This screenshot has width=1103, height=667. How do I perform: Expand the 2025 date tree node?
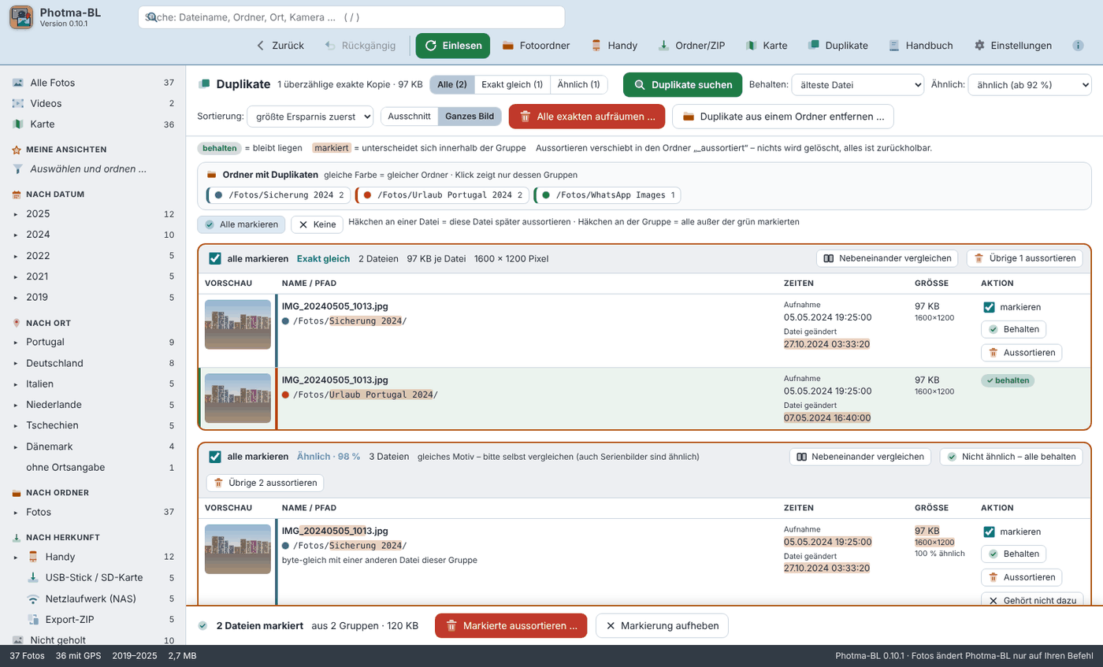(x=15, y=214)
